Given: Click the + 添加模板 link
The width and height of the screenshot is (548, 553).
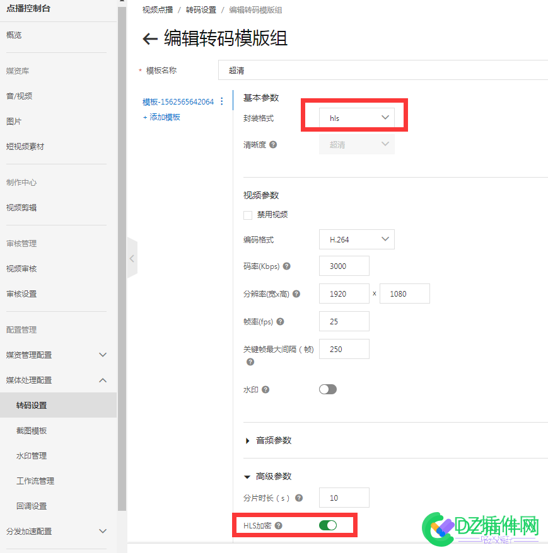Looking at the screenshot, I should pyautogui.click(x=161, y=117).
